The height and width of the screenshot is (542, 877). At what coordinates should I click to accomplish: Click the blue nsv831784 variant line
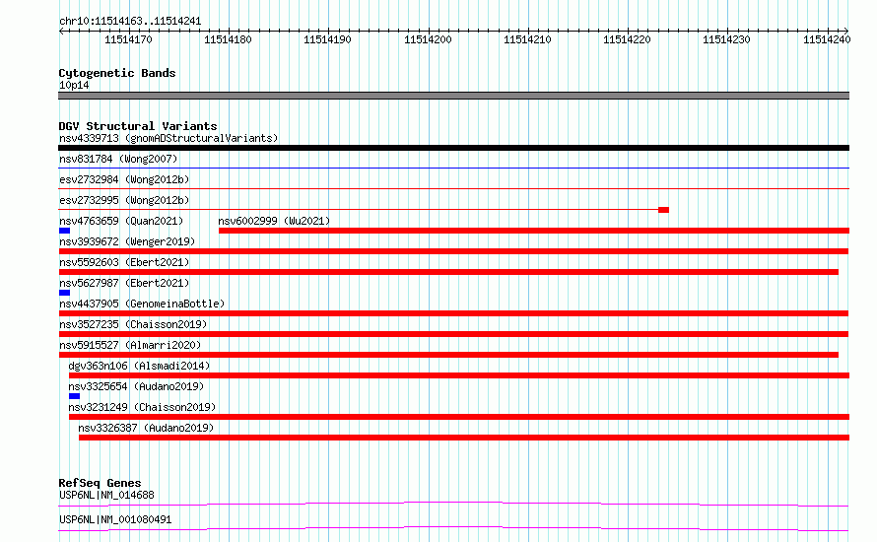tap(453, 168)
